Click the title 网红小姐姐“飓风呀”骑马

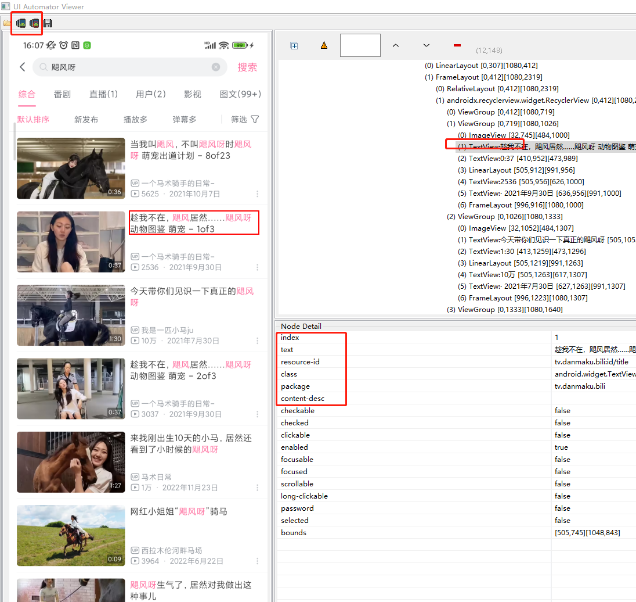tap(179, 511)
